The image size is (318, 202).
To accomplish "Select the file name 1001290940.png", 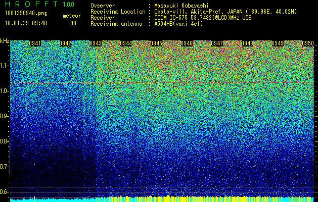I will pos(26,14).
